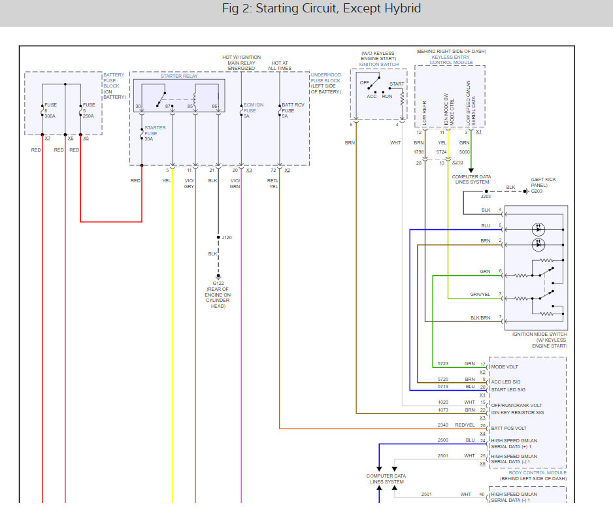613x522 pixels.
Task: Select (BEHIND LEFT SIDE OF DASH) note
Action: [533, 479]
